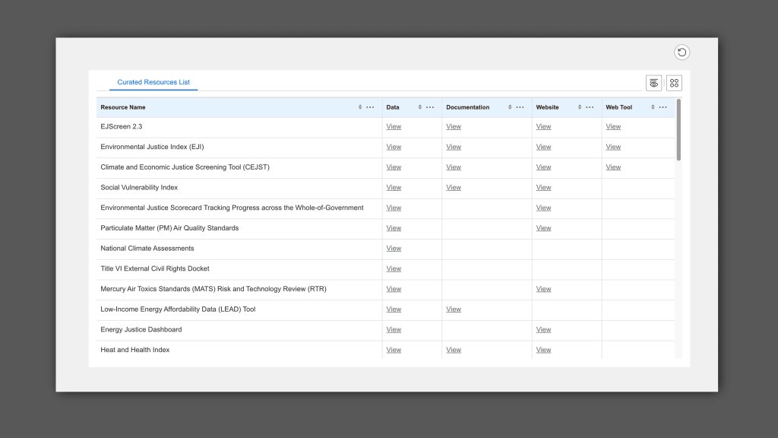This screenshot has width=778, height=438.
Task: Click the 'Web Tool' column header text
Action: (x=618, y=107)
